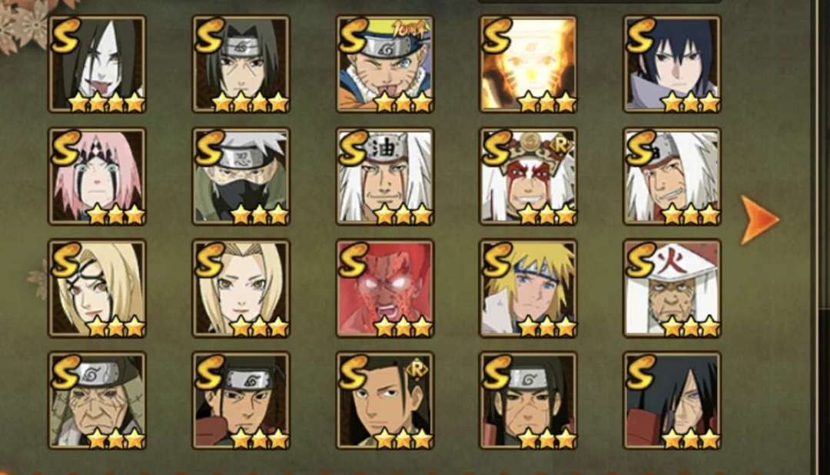The height and width of the screenshot is (475, 830).
Task: Select Tsunade with seal markings on face
Action: pyautogui.click(x=97, y=288)
